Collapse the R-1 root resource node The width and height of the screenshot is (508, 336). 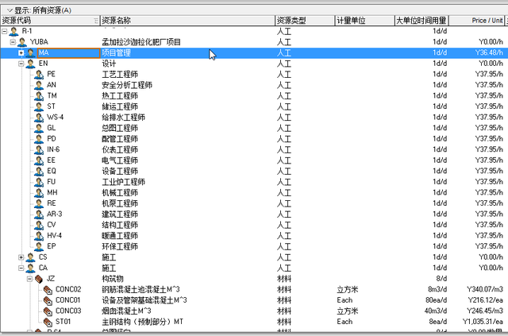tap(5, 32)
